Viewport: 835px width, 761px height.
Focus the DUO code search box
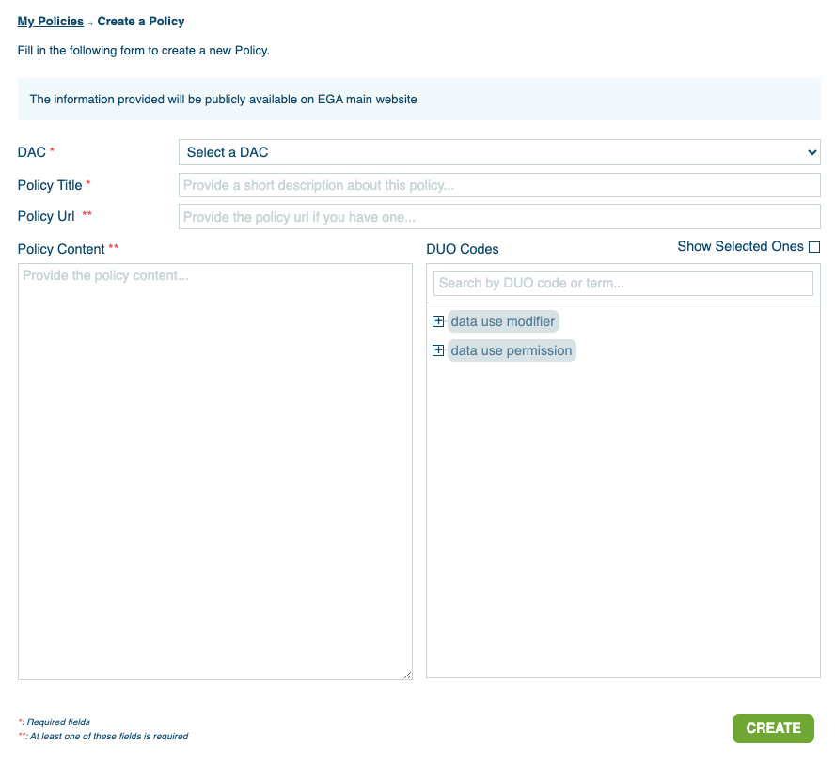(622, 283)
